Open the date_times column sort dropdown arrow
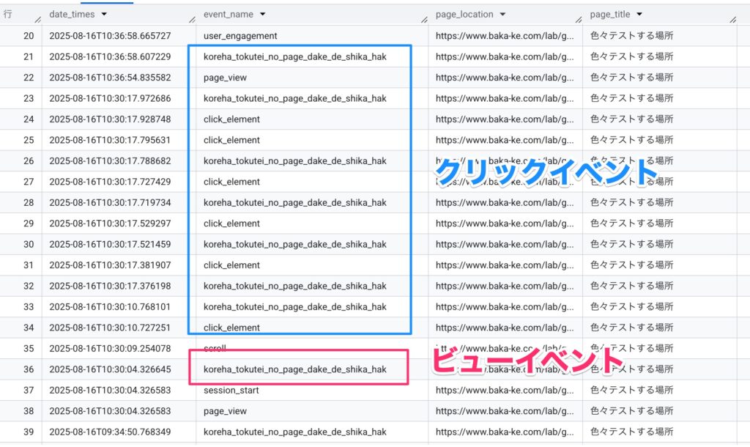This screenshot has height=447, width=750. tap(104, 15)
